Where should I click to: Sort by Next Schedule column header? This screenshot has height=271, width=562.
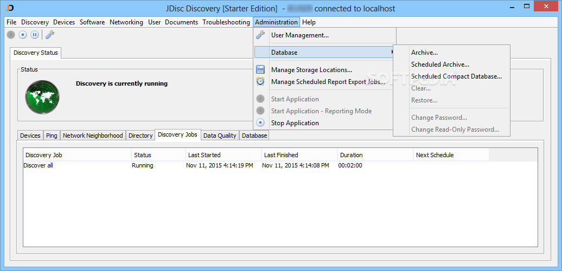coord(451,155)
